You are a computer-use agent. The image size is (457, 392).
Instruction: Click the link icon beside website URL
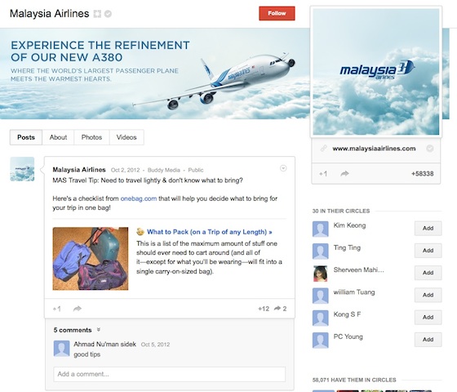click(324, 149)
